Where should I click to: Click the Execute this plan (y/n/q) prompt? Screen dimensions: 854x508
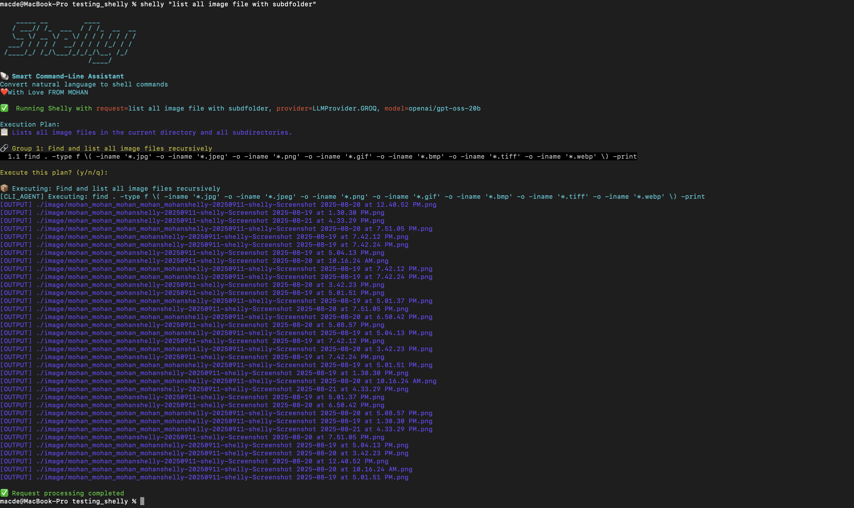[x=54, y=172]
